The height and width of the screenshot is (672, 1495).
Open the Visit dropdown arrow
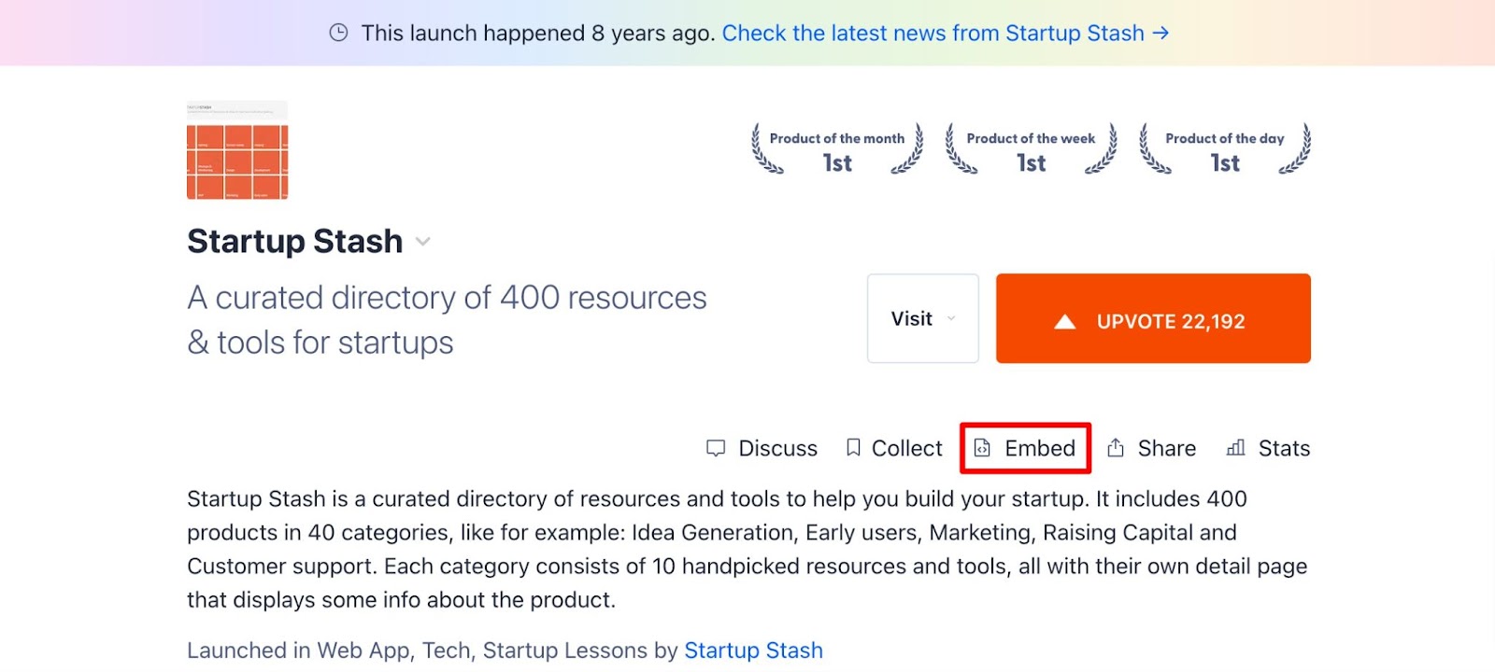pos(951,319)
